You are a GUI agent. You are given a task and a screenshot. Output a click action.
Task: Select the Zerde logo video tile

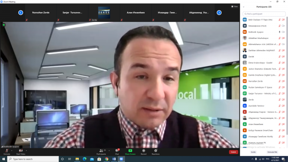(104, 13)
